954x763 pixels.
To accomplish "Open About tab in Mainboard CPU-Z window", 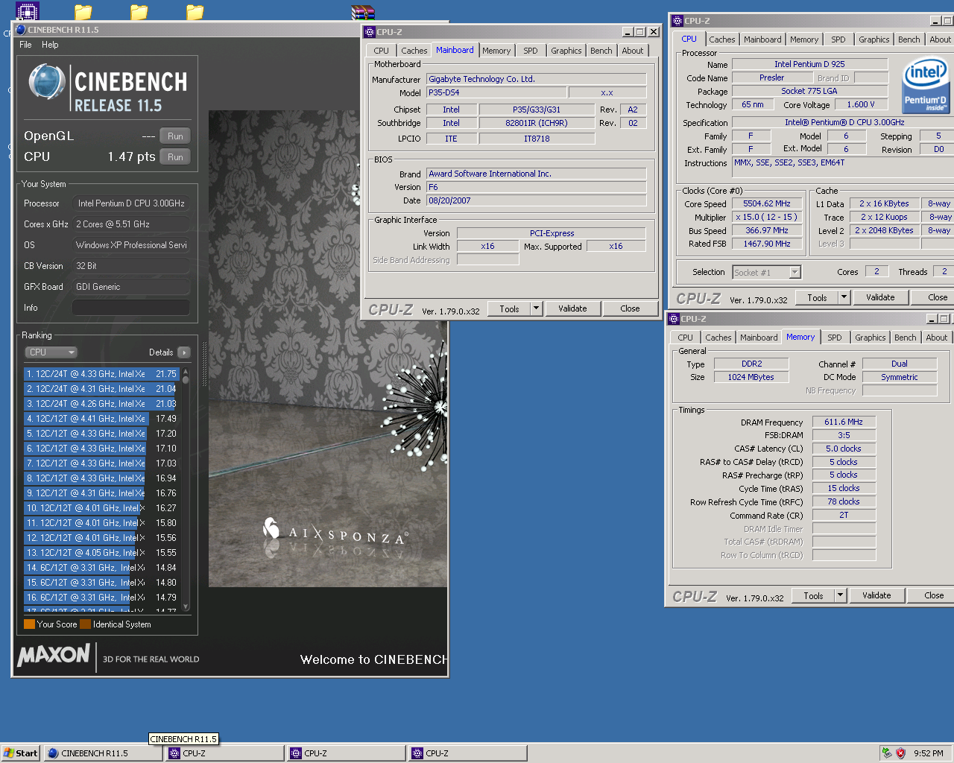I will point(633,51).
